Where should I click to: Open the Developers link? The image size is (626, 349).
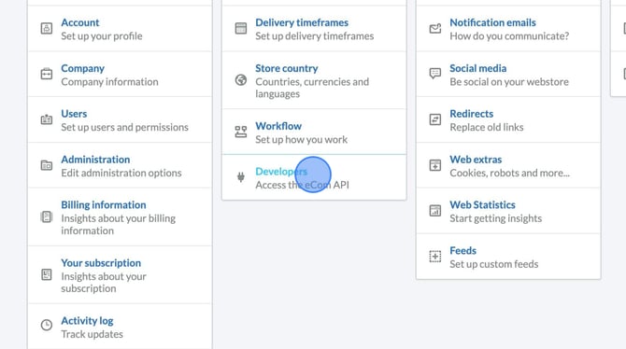[281, 172]
